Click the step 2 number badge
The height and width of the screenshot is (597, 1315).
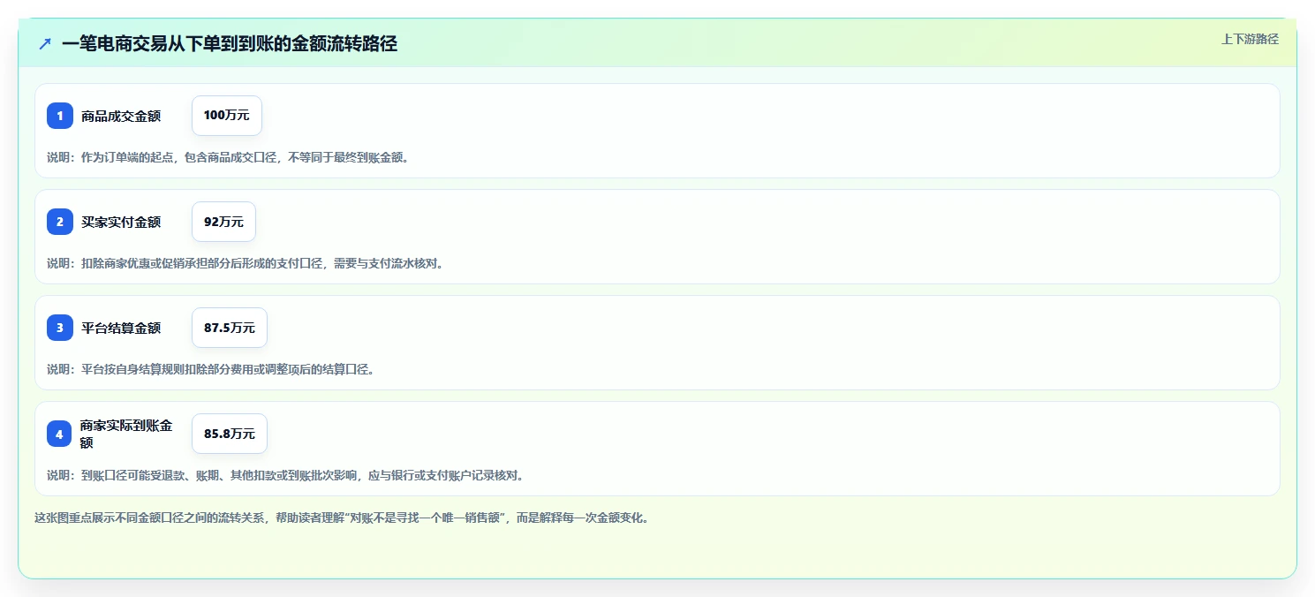60,222
